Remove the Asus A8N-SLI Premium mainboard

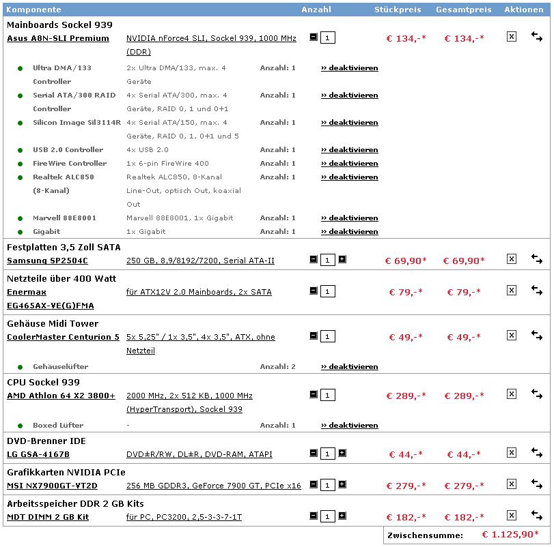[511, 37]
